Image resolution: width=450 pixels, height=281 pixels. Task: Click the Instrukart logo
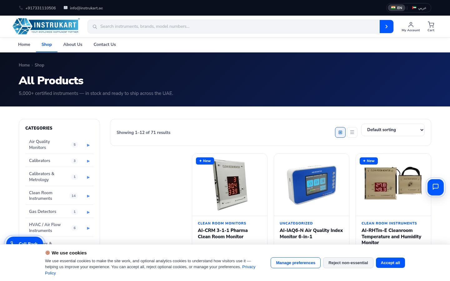click(x=46, y=26)
